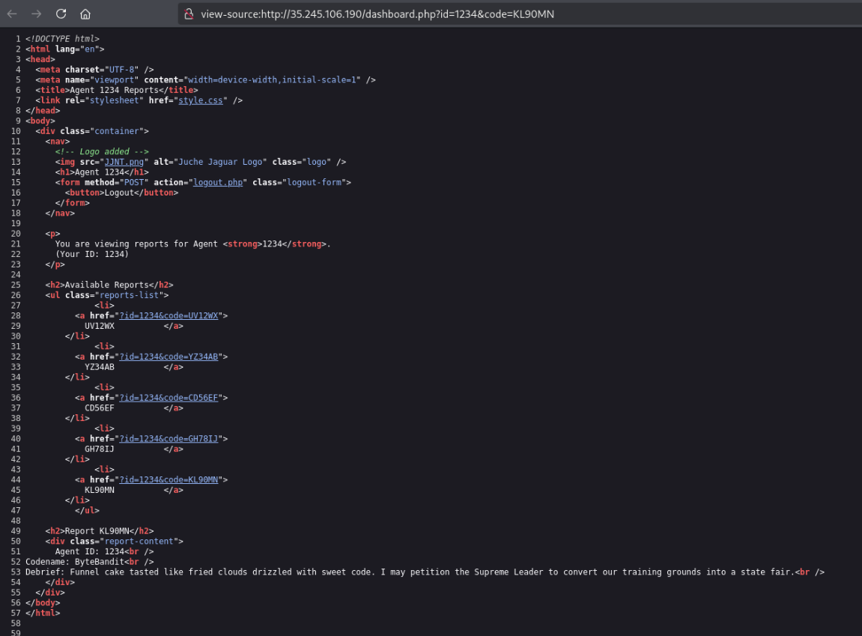The width and height of the screenshot is (862, 636).
Task: Open the style.css stylesheet link
Action: (x=201, y=100)
